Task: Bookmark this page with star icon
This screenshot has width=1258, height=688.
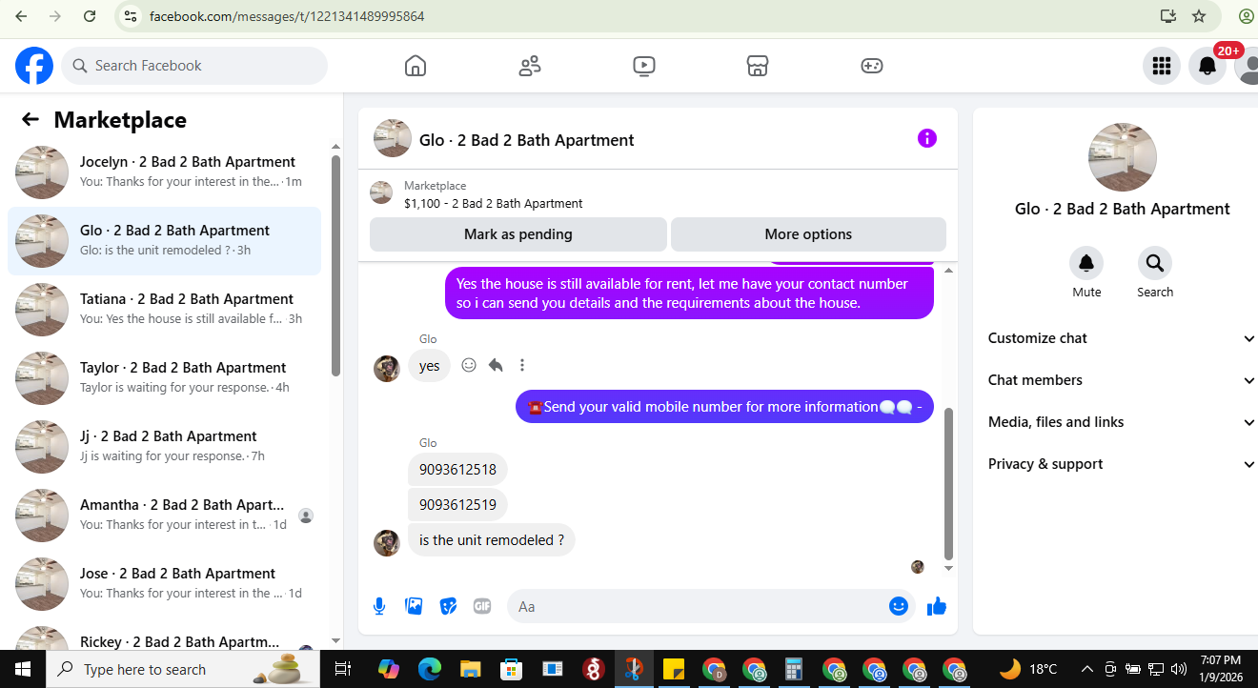Action: pos(1199,16)
